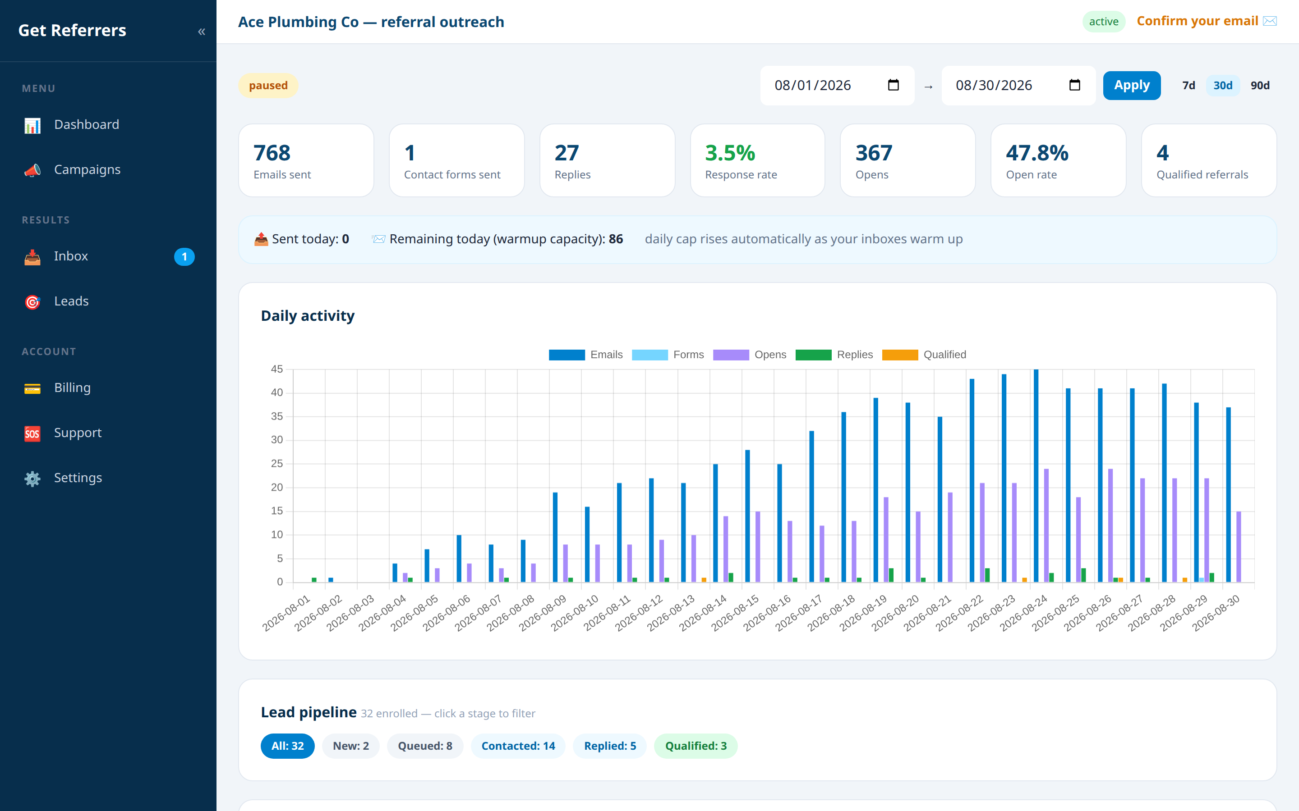Filter pipeline by Contacted: 14
The width and height of the screenshot is (1299, 811).
[x=518, y=746]
